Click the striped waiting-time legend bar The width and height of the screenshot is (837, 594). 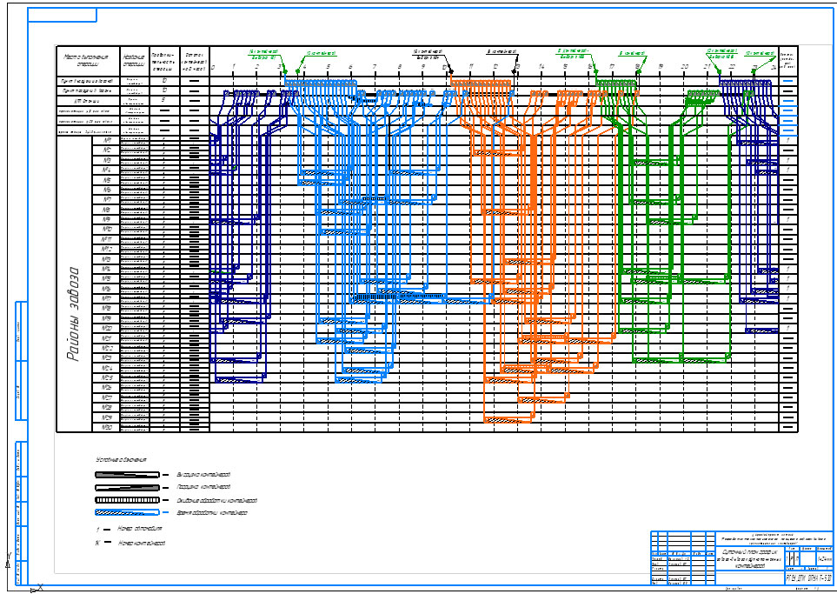coord(129,500)
